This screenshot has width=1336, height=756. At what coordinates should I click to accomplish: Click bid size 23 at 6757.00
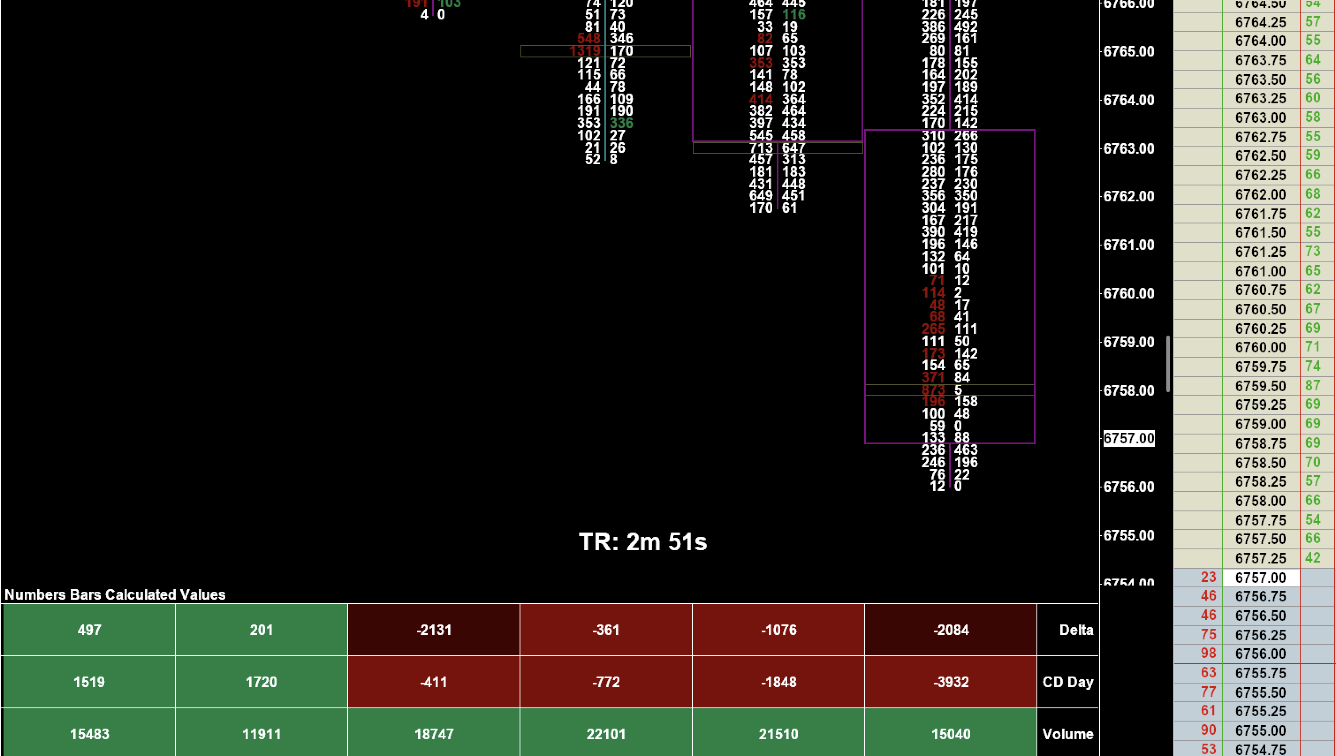click(x=1208, y=577)
